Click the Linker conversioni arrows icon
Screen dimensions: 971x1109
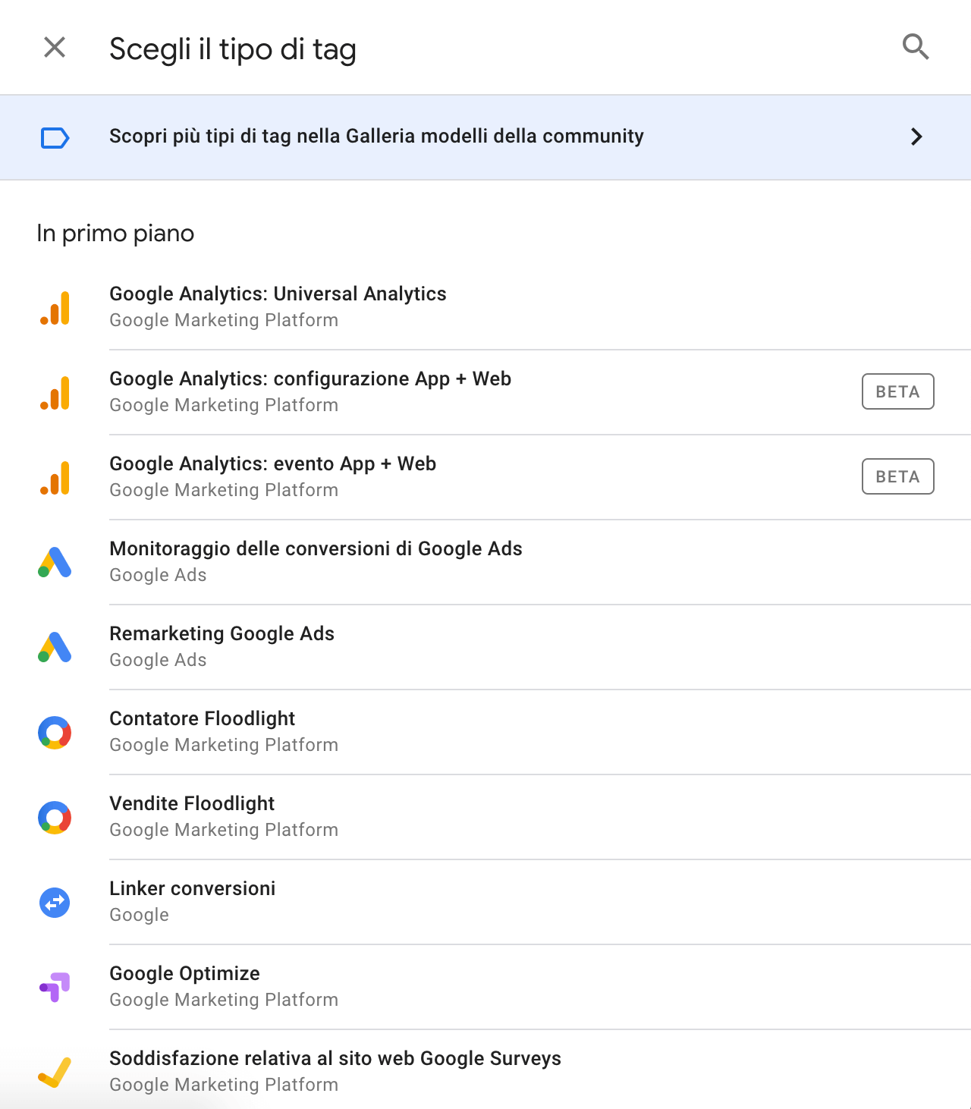(55, 903)
